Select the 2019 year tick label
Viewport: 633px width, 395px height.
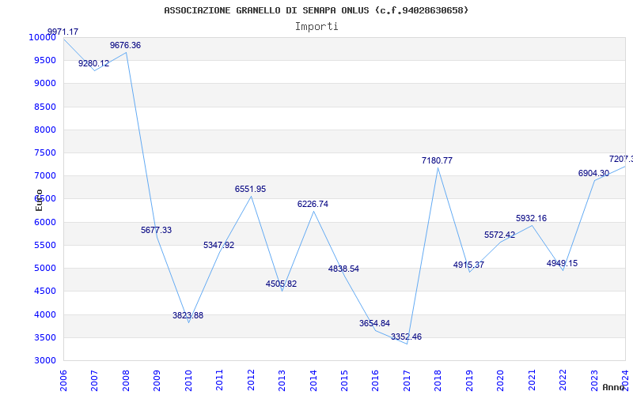coord(469,381)
